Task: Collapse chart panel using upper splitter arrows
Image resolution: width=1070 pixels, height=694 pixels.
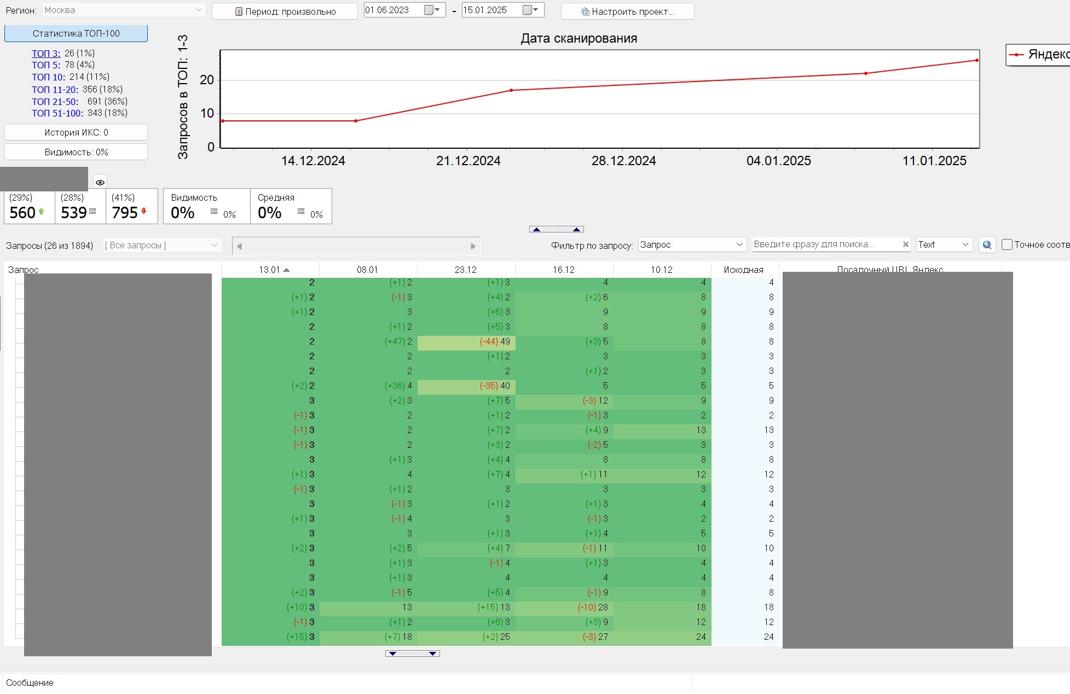Action: coord(557,229)
